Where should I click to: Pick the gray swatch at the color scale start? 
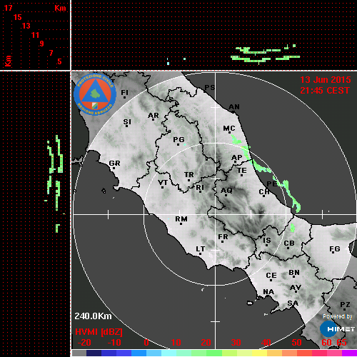79,353
